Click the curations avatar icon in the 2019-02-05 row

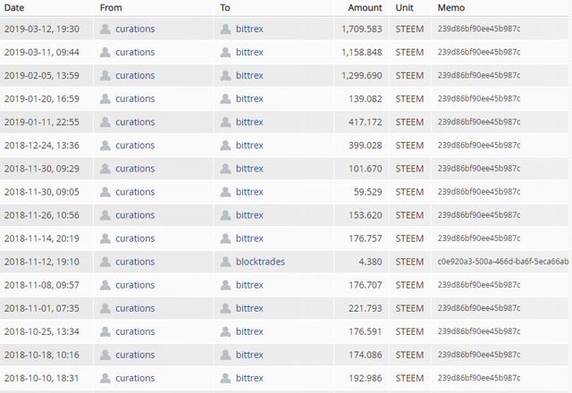[x=105, y=75]
